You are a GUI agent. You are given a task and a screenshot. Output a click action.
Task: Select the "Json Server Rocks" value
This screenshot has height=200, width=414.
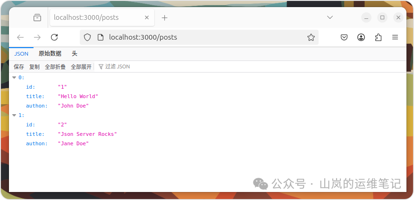pyautogui.click(x=87, y=134)
